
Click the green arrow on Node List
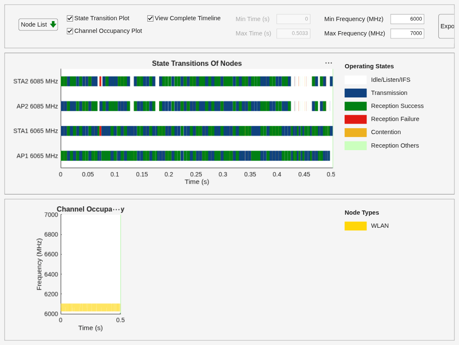[53, 24]
